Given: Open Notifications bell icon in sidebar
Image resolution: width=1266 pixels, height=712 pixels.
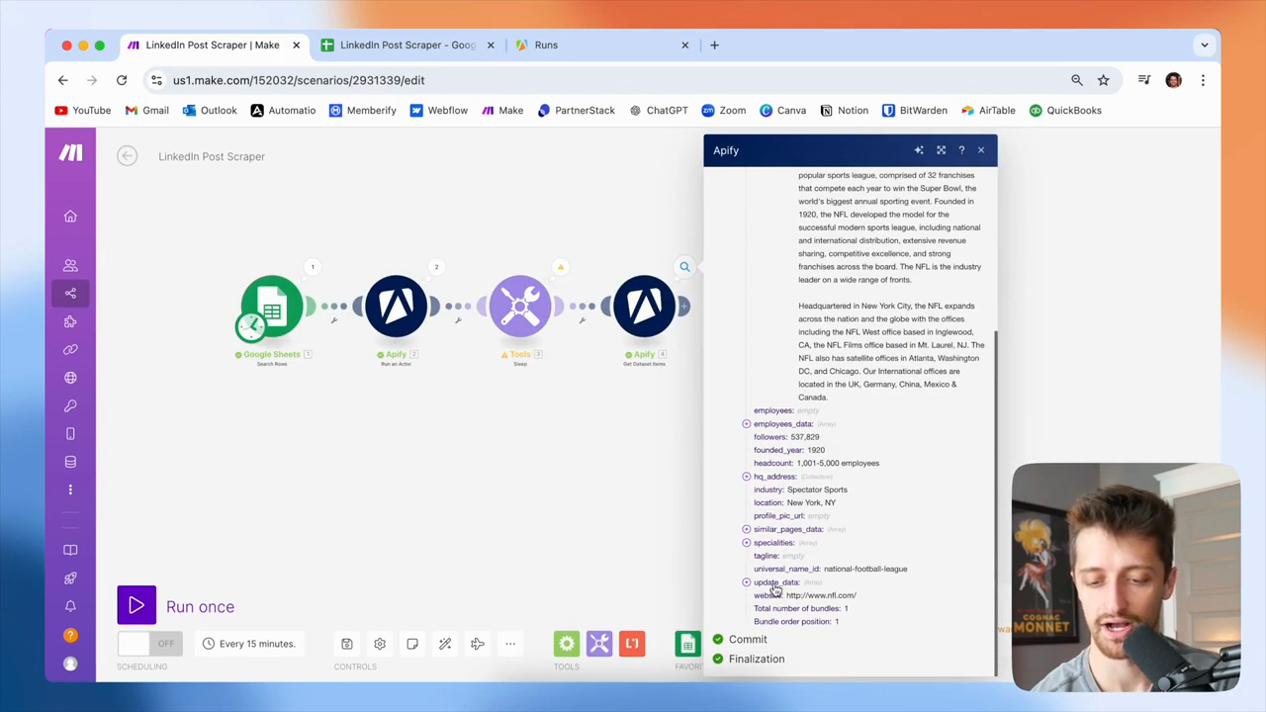Looking at the screenshot, I should point(70,606).
